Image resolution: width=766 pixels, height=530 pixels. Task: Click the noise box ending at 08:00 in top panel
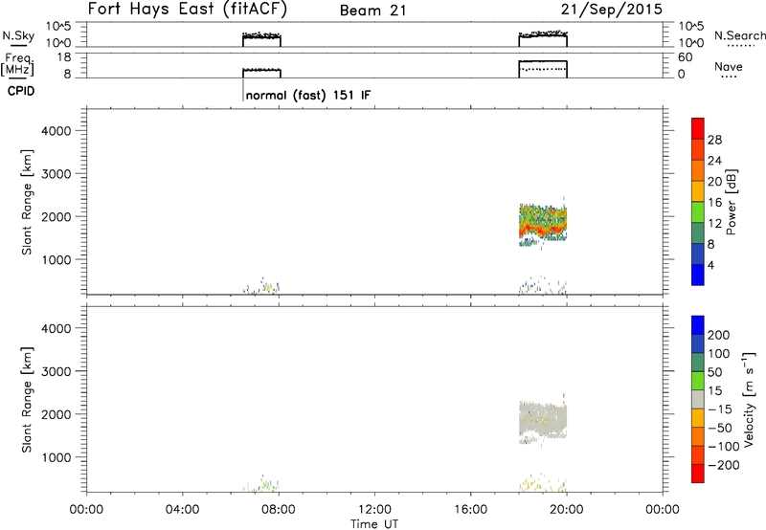click(261, 41)
